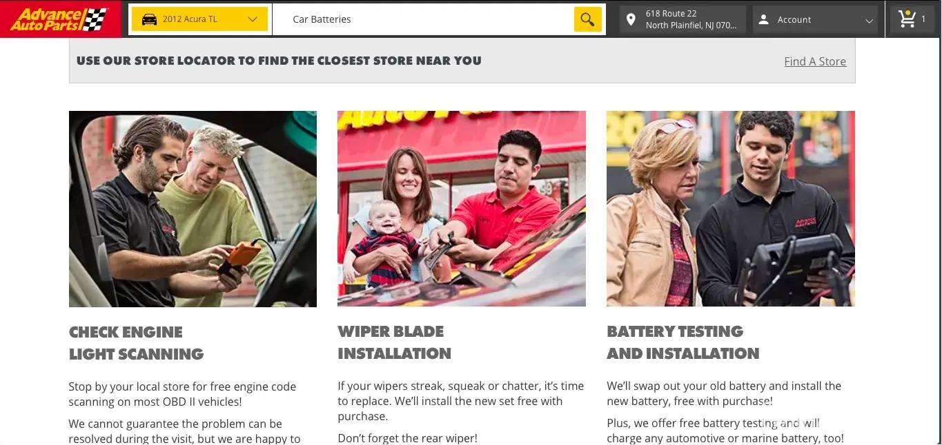Open the shopping cart icon
Viewport: 942px width, 445px height.
click(907, 19)
